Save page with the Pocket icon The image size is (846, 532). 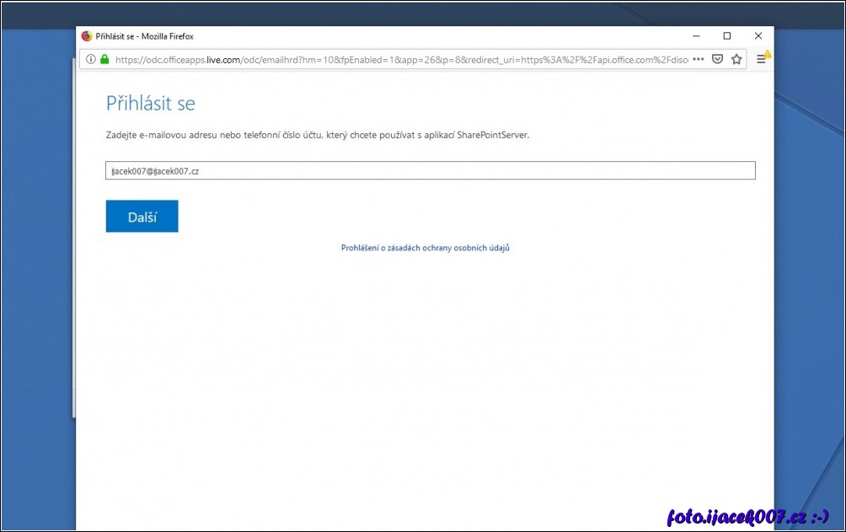(x=717, y=59)
